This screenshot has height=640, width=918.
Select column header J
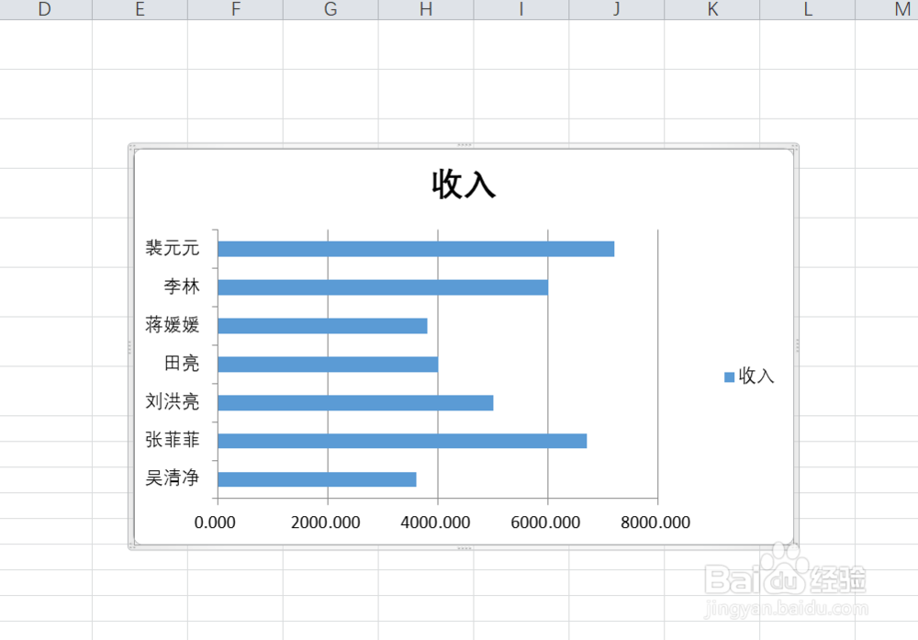click(616, 9)
